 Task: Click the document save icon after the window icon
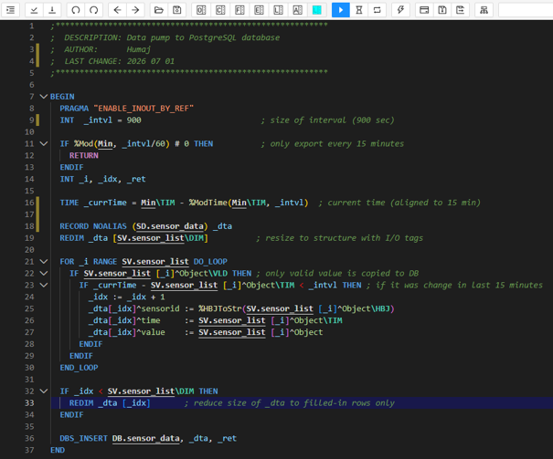coord(442,10)
